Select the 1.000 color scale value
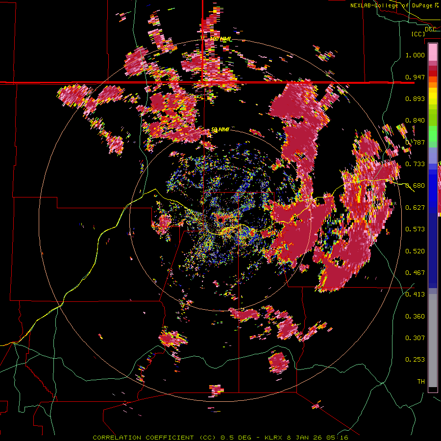 click(415, 55)
